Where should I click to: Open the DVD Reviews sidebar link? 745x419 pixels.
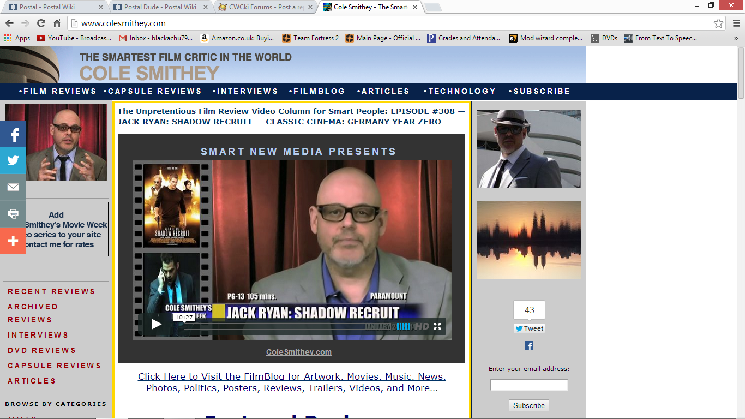pyautogui.click(x=42, y=350)
